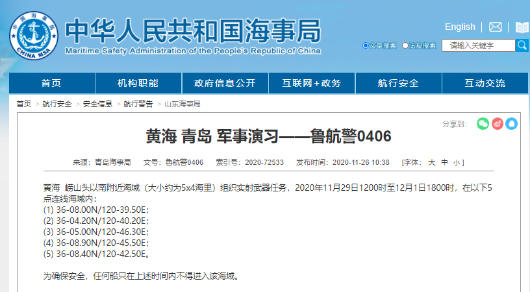Share article to QQ
530x292 pixels.
tap(512, 124)
